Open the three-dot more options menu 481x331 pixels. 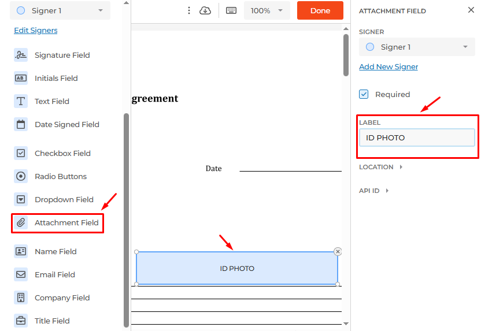tap(188, 10)
